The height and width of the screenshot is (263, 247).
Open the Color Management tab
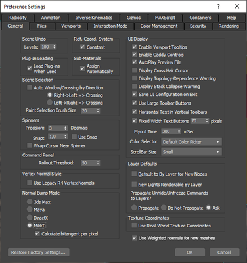(x=159, y=26)
